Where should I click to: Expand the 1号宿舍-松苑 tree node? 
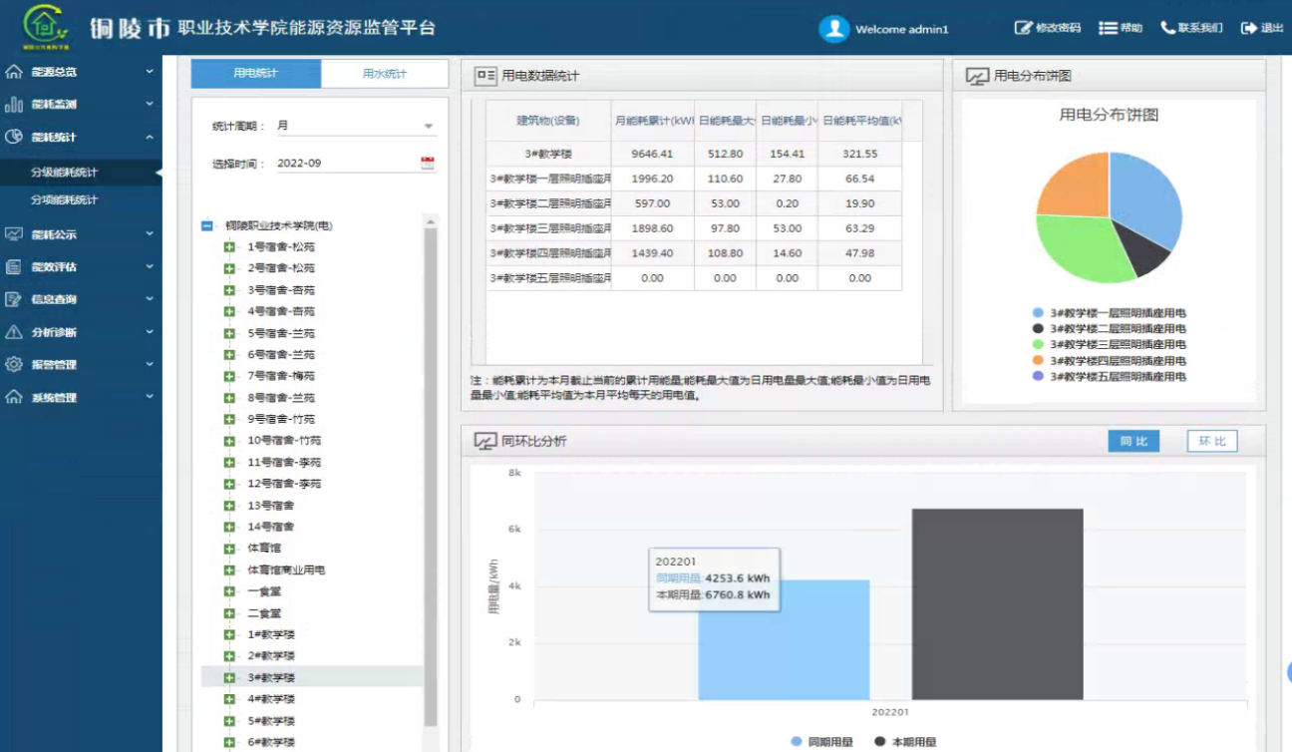(x=229, y=246)
